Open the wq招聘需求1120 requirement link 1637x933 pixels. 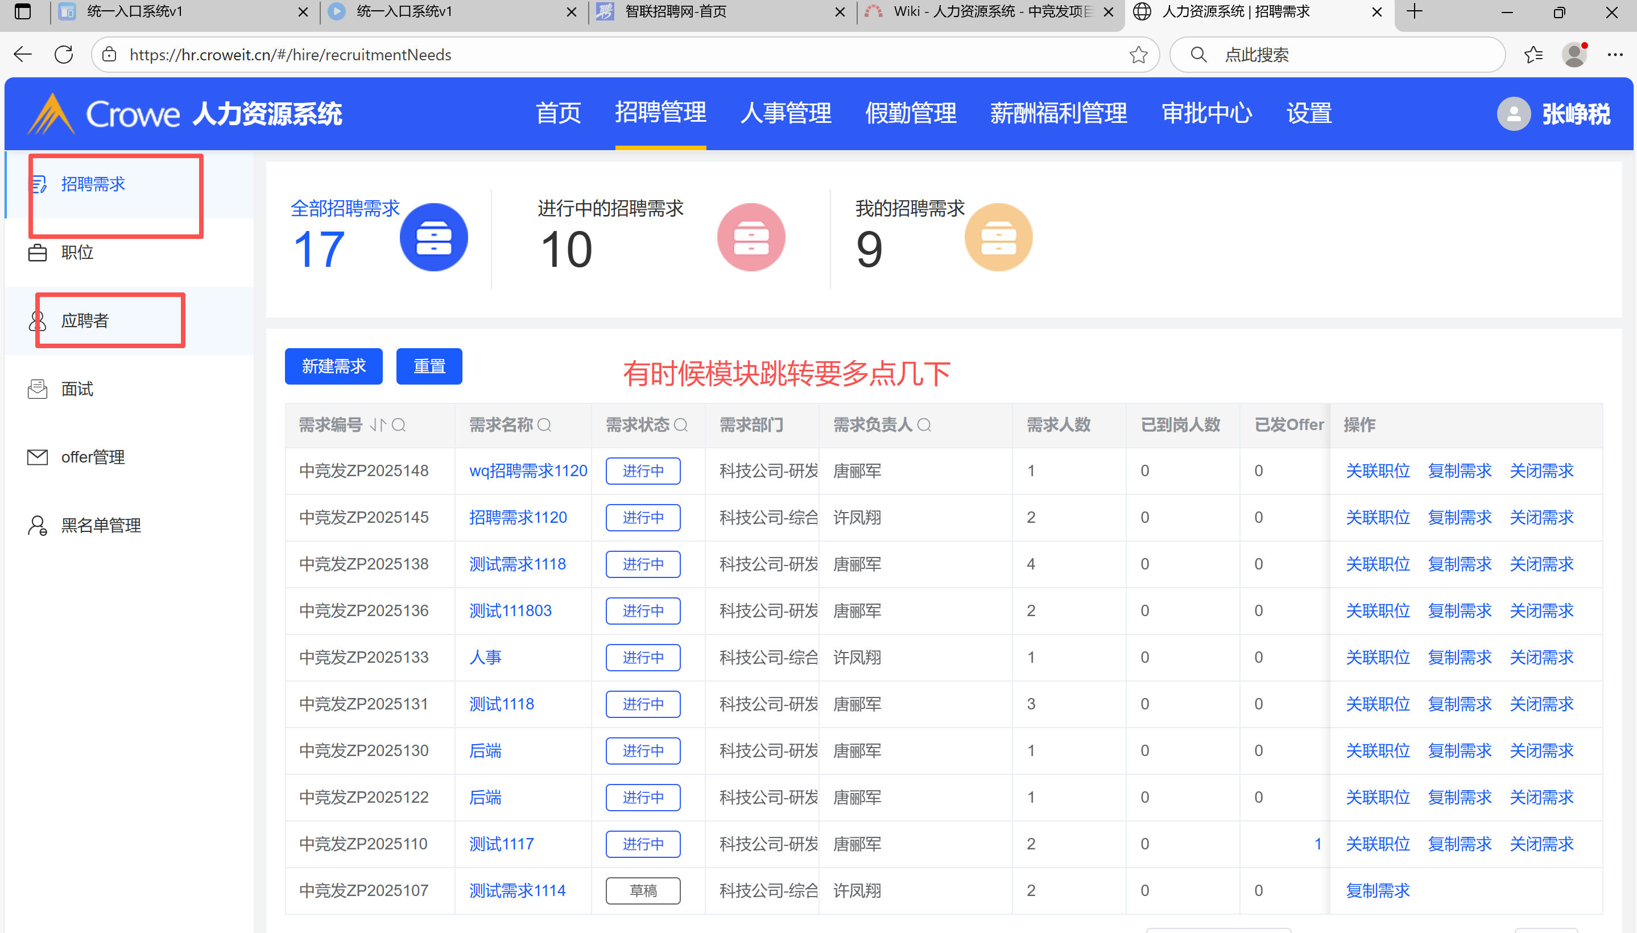click(527, 471)
